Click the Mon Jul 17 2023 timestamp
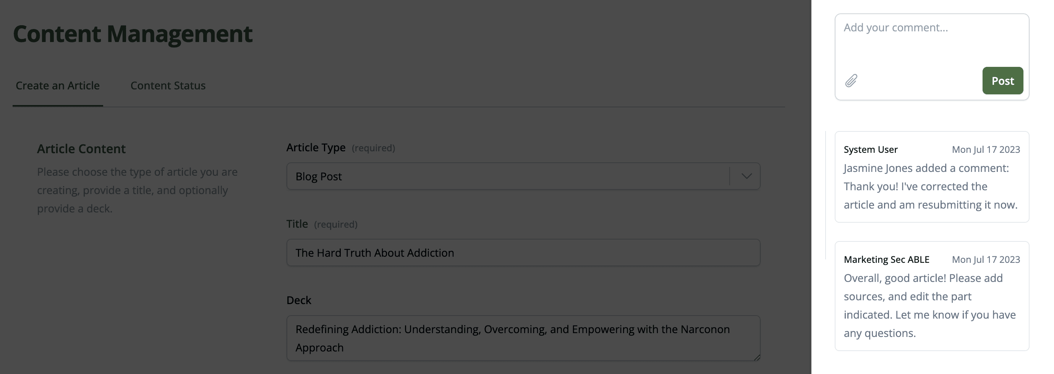Screen dimensions: 1054x374 [986, 149]
